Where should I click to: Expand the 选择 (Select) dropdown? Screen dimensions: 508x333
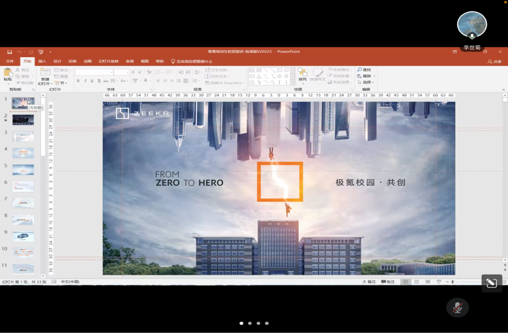click(x=367, y=82)
